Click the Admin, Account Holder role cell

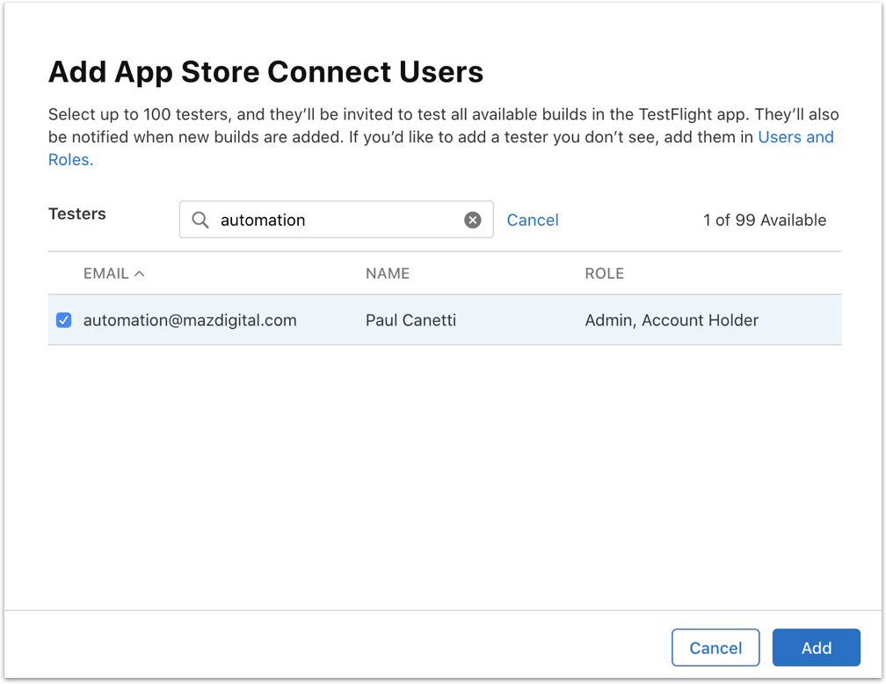tap(672, 320)
